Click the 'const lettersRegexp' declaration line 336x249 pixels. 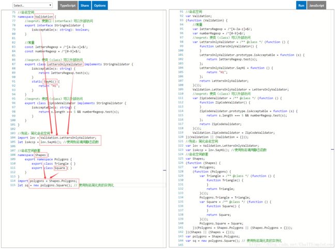56,47
